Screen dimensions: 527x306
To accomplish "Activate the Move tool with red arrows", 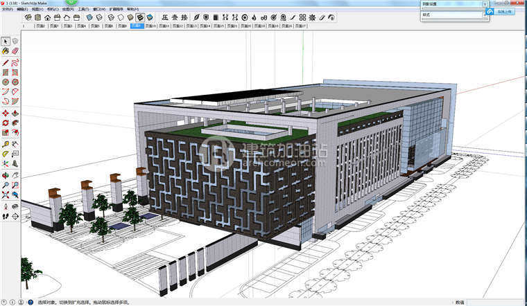I will click(x=6, y=114).
